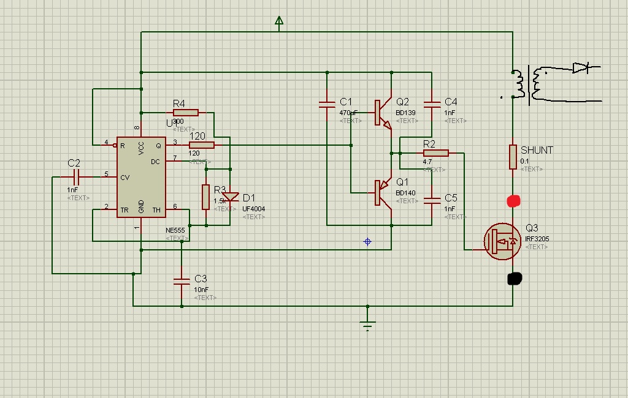Select the R2 4.7 ohm gate resistor
The image size is (628, 398).
coord(435,153)
